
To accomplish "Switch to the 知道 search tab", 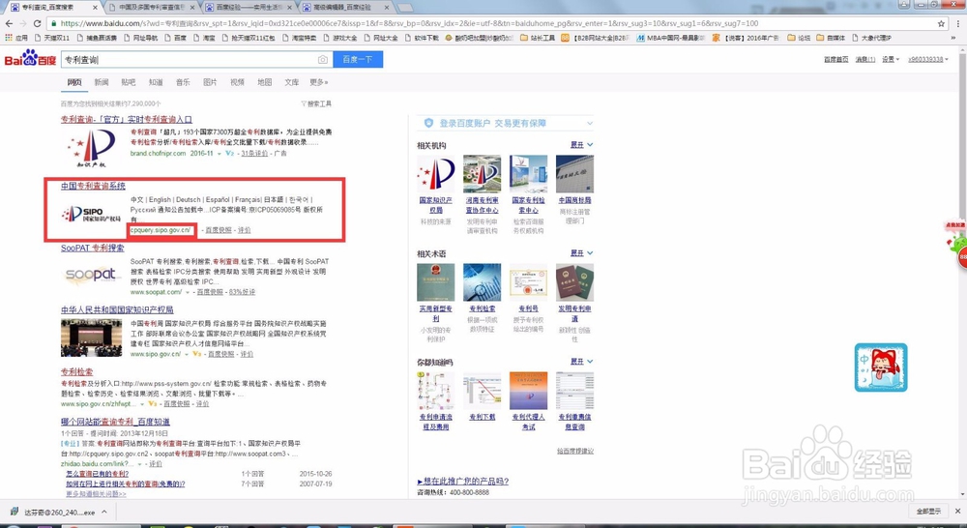I will point(156,82).
